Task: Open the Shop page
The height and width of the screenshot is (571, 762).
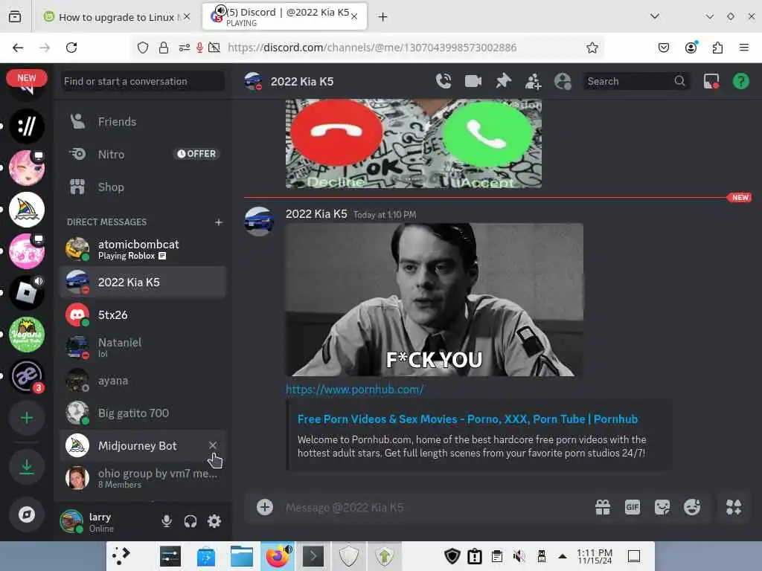Action: (x=143, y=187)
